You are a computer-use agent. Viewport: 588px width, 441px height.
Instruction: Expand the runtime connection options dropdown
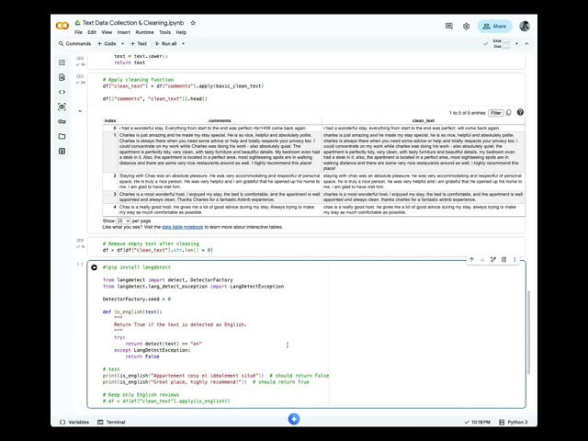point(516,43)
